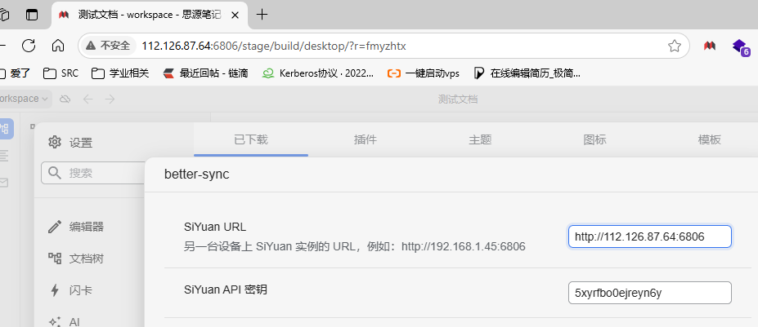The height and width of the screenshot is (327, 758).
Task: Click the SiYuan API 密钥 input field
Action: 650,293
